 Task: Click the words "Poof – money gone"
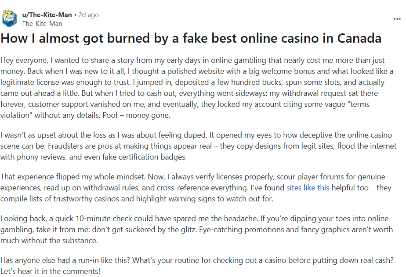[149, 115]
